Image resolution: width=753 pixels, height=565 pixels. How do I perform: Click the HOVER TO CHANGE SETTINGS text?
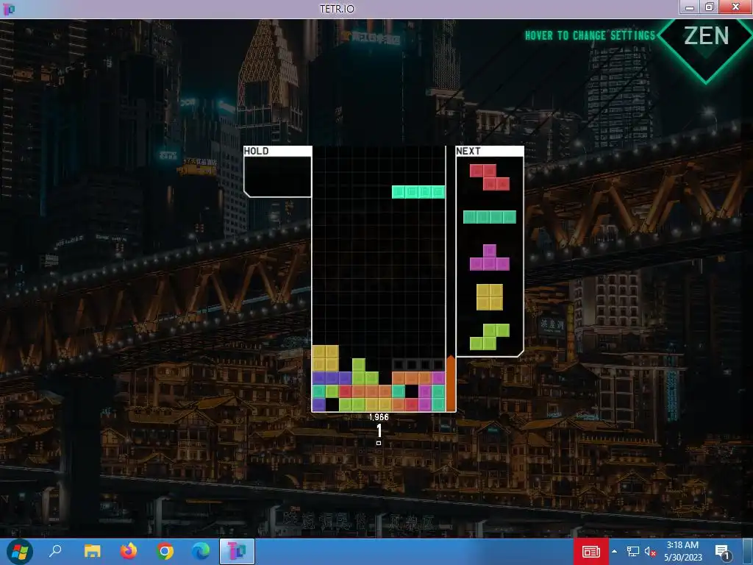pyautogui.click(x=590, y=35)
